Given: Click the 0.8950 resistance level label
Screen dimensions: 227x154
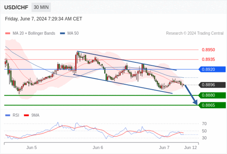Looking at the screenshot, I should [x=209, y=50].
